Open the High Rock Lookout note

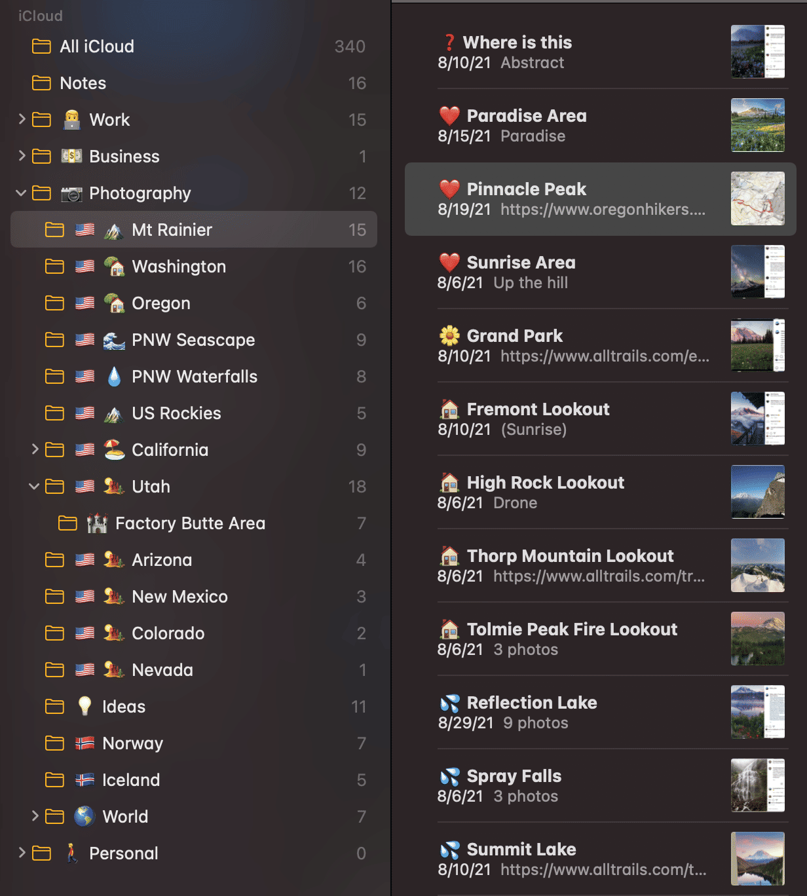(601, 493)
